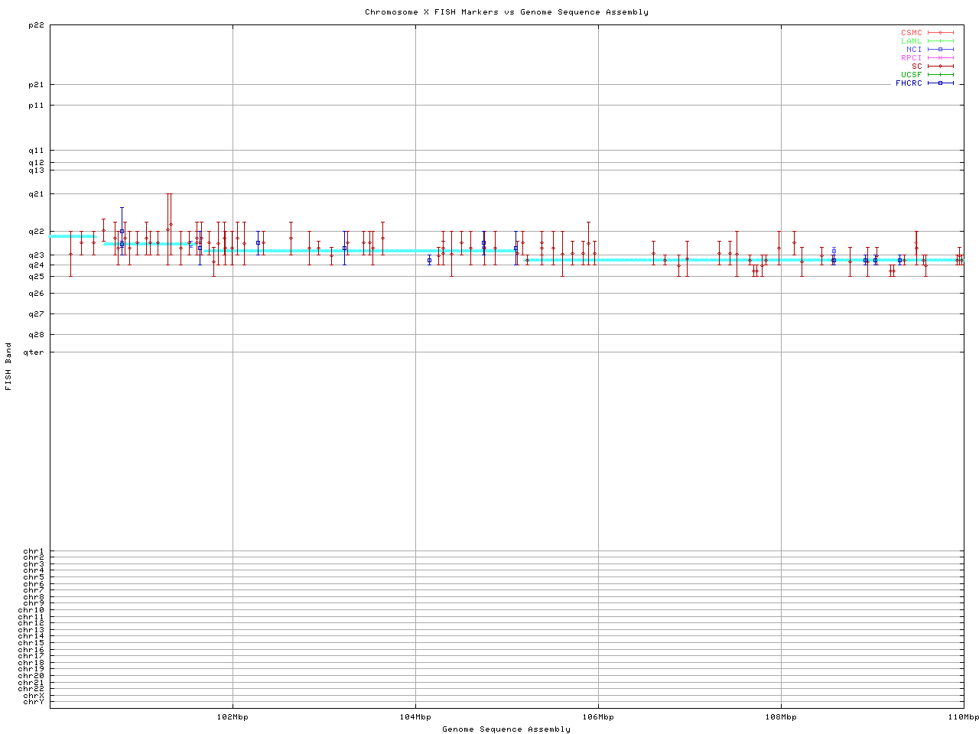Click the NCI blue square legend marker

[x=940, y=50]
